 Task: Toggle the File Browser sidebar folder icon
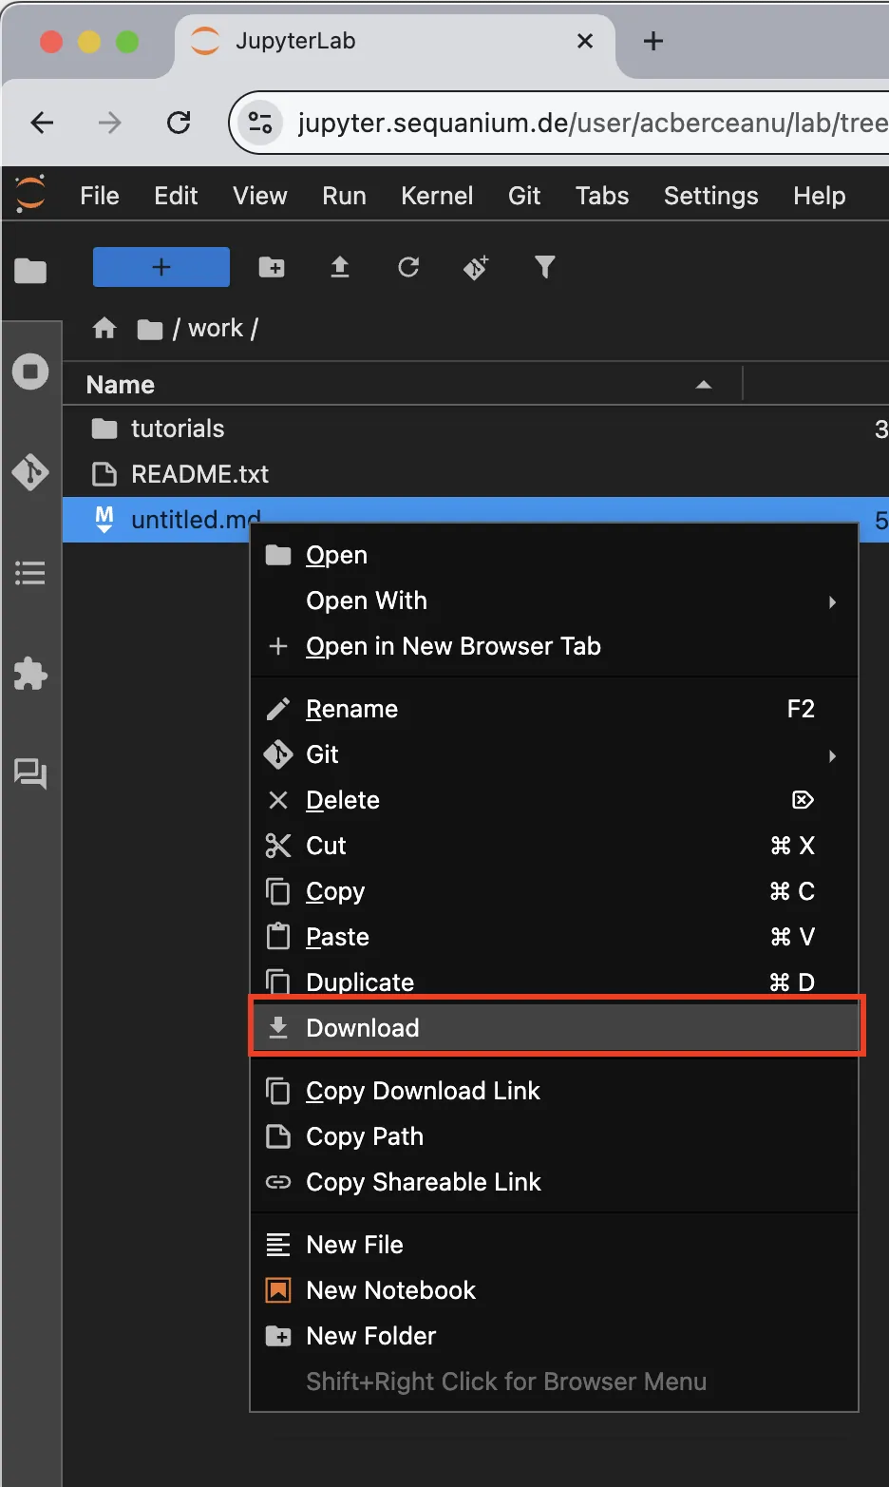[x=30, y=271]
